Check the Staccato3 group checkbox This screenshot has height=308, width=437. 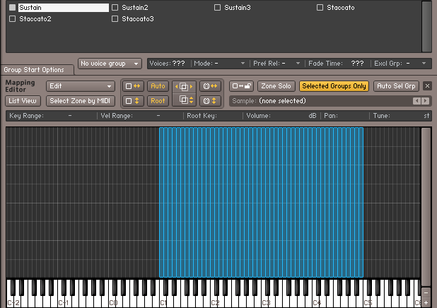[x=115, y=19]
